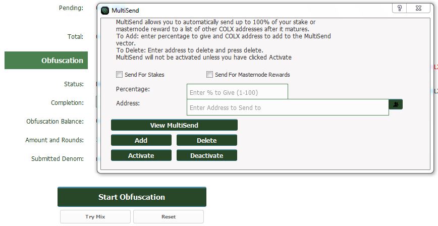Enable Send For Stakes checkbox
The height and width of the screenshot is (226, 438).
pyautogui.click(x=119, y=75)
